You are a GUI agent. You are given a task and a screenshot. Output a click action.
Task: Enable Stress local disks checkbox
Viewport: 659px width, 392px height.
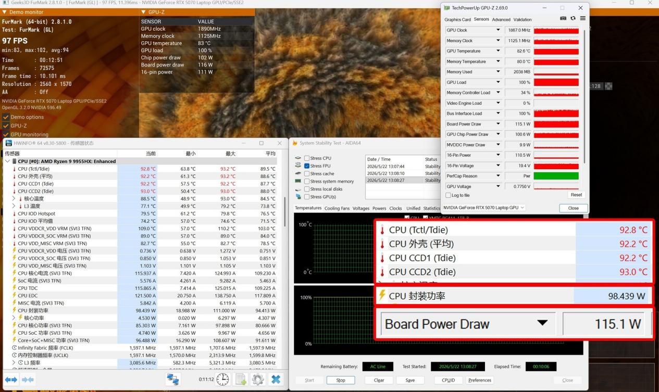[x=307, y=189]
